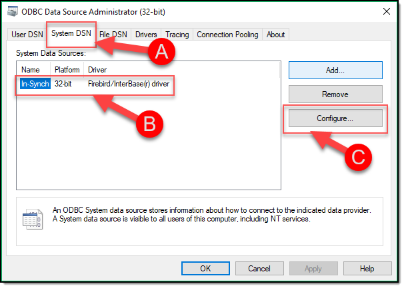Select the System DSN tab
Image resolution: width=404 pixels, height=288 pixels.
point(71,34)
